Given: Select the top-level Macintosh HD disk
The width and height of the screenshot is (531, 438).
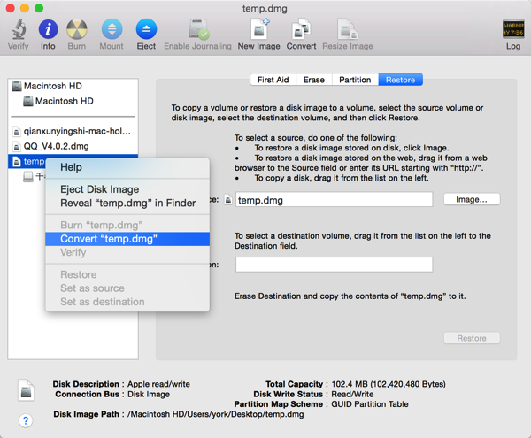Looking at the screenshot, I should coord(73,86).
